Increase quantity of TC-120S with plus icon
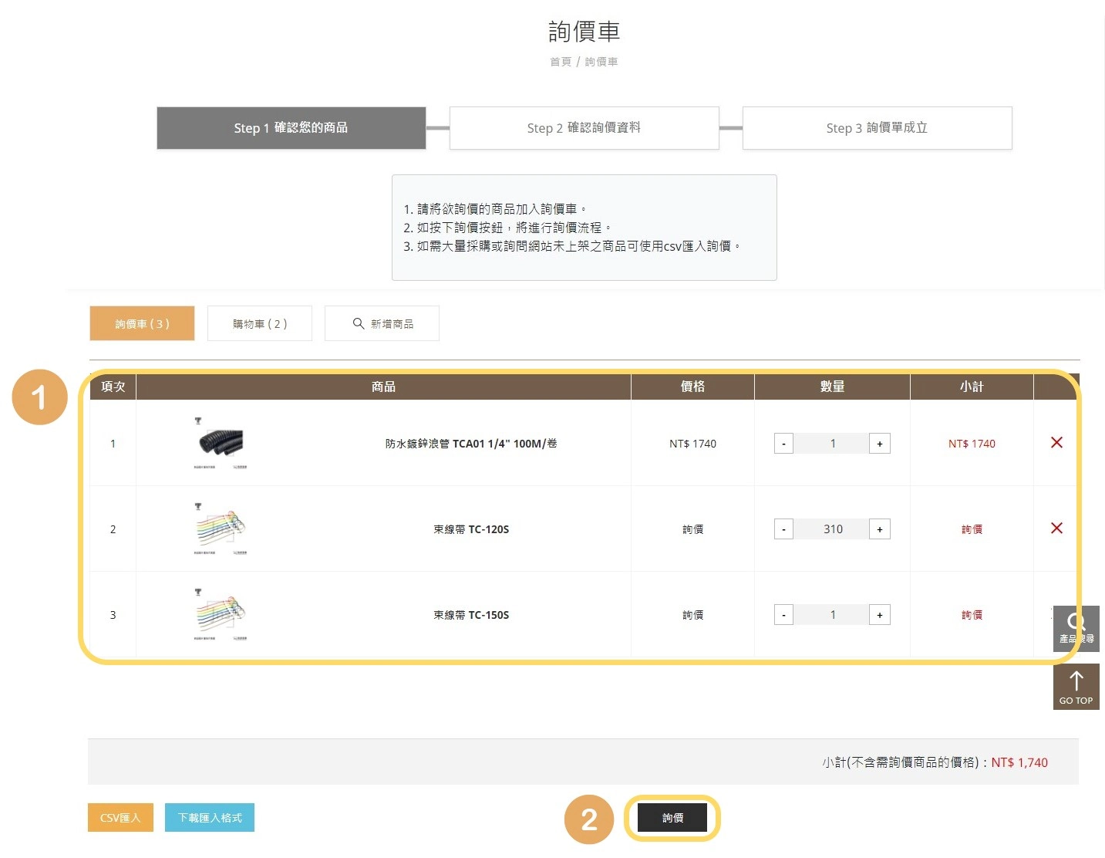Viewport: 1105px width, 858px height. pyautogui.click(x=879, y=529)
